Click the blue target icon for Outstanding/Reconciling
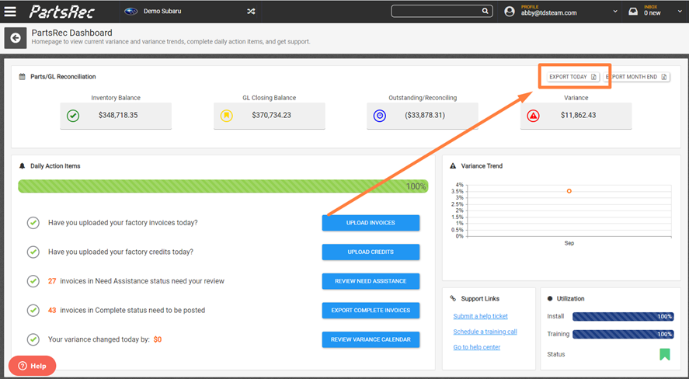Viewport: 689px width, 379px height. click(380, 116)
